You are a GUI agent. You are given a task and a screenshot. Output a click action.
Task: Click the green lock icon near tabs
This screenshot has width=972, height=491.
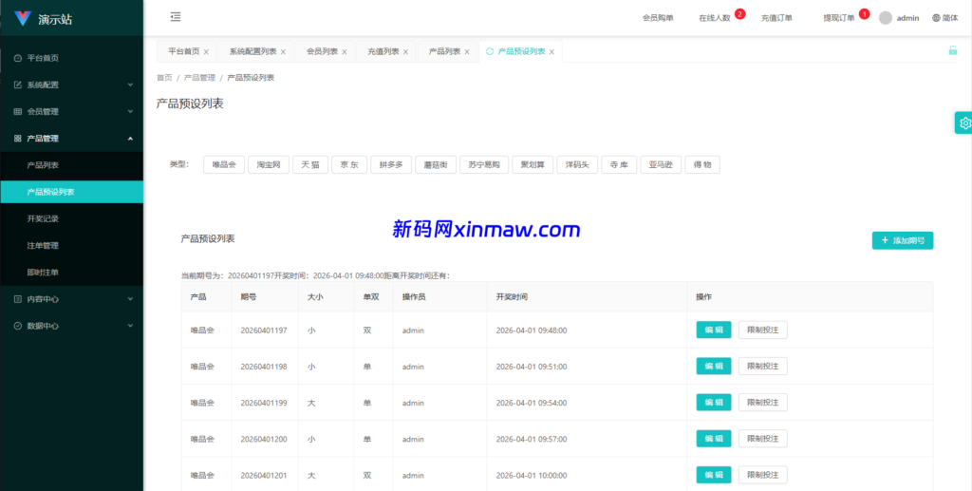pos(953,51)
